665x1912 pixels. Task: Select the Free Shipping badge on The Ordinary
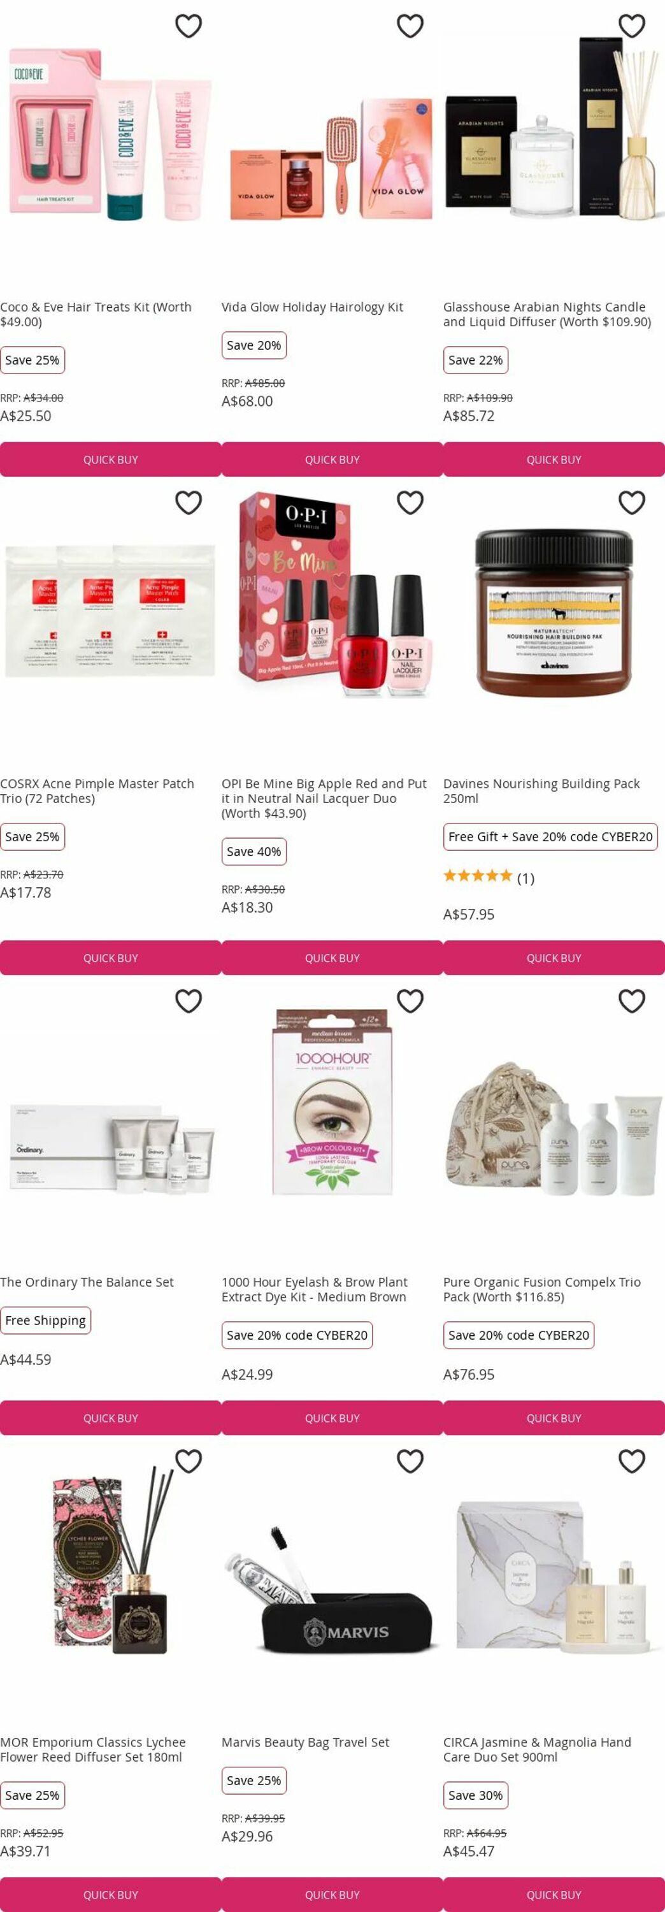click(45, 1321)
